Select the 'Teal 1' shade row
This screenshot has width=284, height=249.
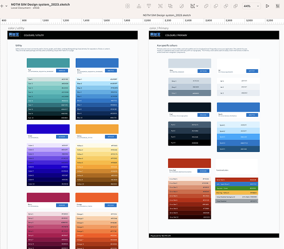coord(48,80)
